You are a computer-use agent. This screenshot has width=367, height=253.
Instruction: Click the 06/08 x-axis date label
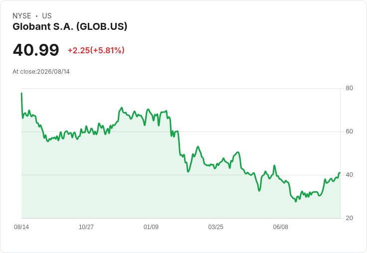pos(280,227)
